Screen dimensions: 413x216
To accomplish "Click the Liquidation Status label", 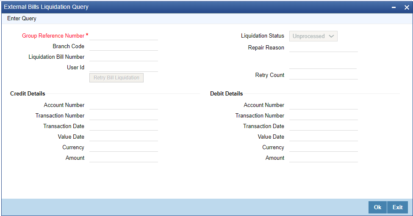I will pos(263,36).
